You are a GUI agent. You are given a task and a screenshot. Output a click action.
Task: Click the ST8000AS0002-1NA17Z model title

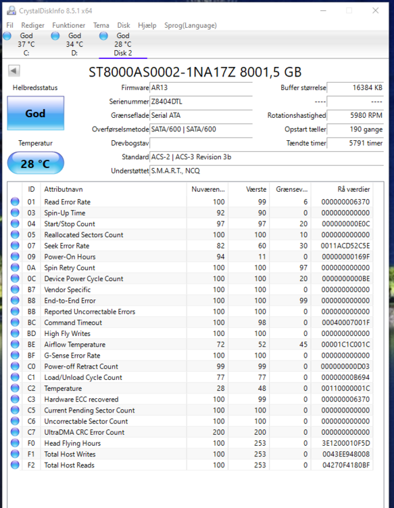tap(195, 72)
